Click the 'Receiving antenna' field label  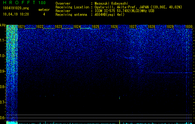point(71,15)
